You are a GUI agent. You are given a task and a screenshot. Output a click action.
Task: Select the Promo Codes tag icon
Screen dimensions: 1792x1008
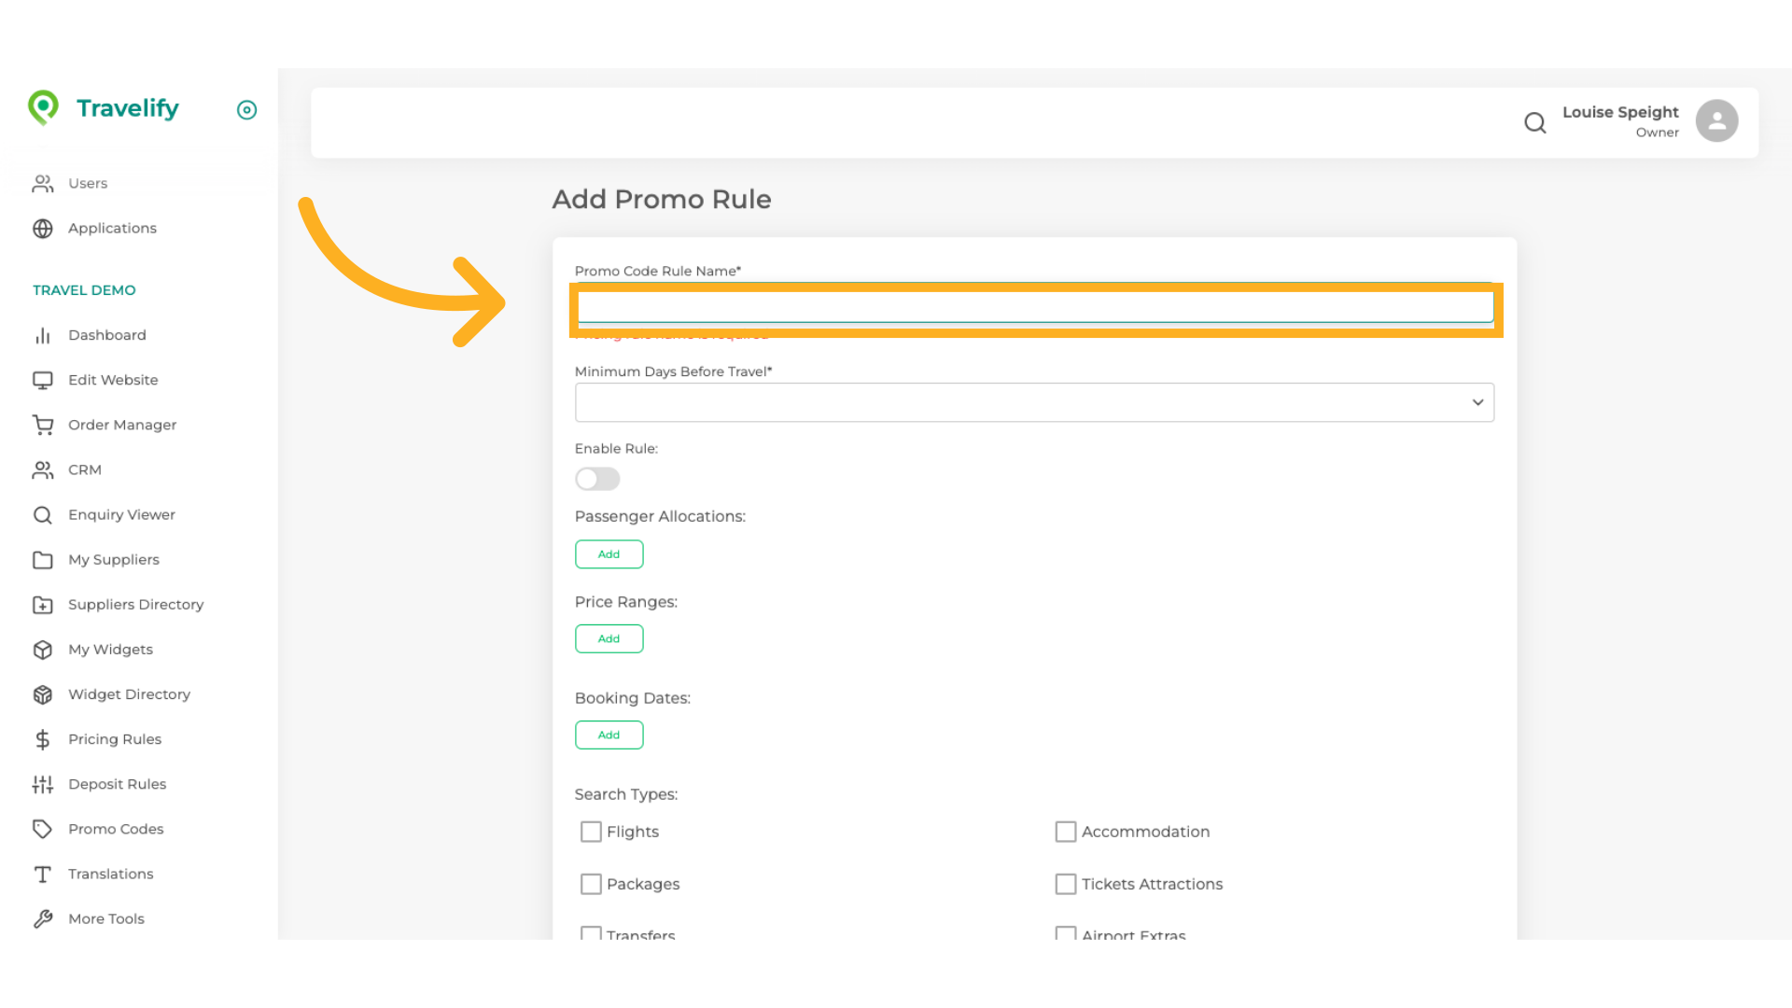43,829
